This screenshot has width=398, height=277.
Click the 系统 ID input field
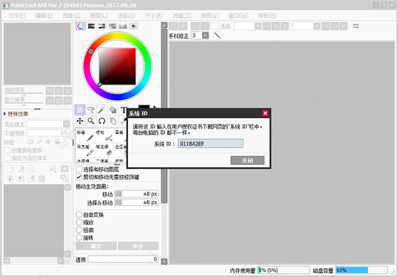[210, 144]
